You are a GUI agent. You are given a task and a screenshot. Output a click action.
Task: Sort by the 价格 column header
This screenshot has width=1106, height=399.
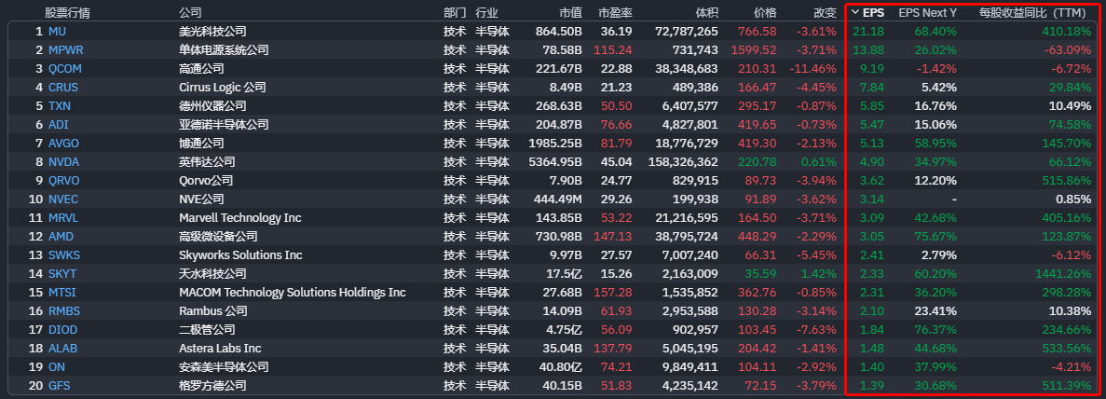point(765,12)
